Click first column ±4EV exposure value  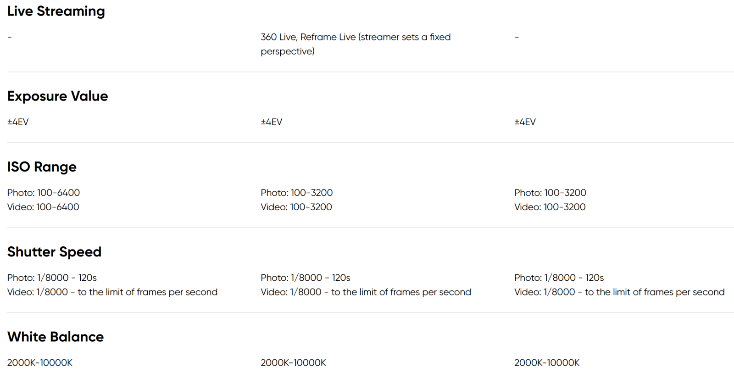click(18, 122)
